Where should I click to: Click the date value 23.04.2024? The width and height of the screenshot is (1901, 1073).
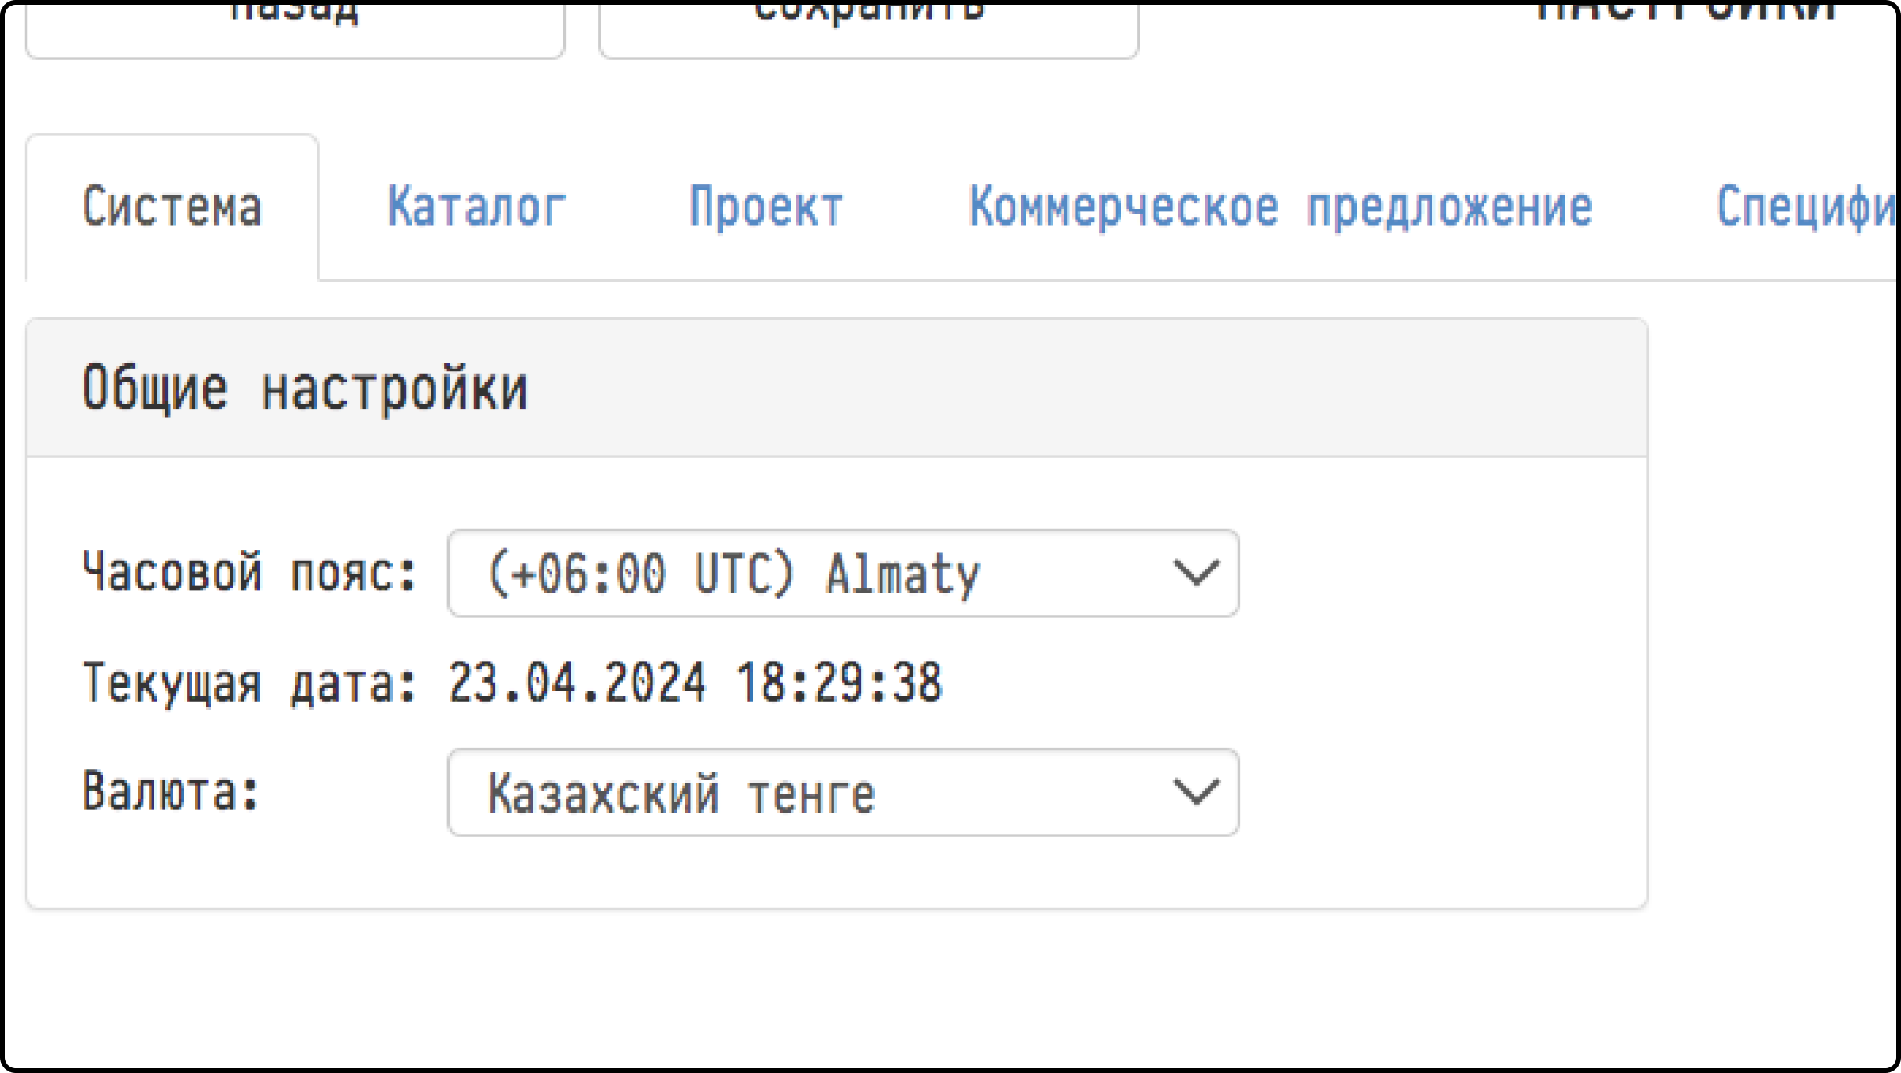(576, 682)
